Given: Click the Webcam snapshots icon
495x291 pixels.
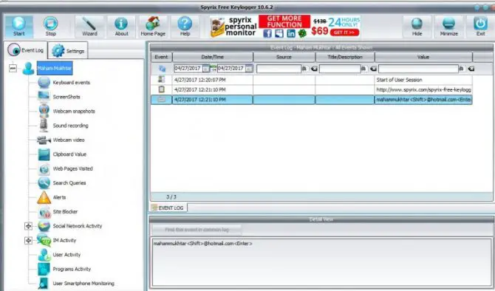Looking at the screenshot, I should coord(44,111).
